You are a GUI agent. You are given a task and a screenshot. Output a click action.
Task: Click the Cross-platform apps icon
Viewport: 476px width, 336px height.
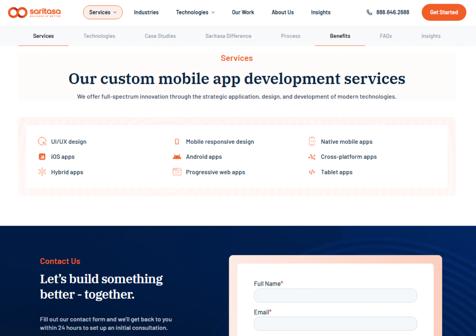(x=312, y=157)
